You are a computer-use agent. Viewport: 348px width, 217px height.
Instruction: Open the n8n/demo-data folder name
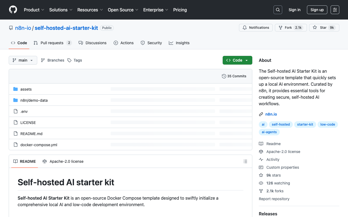(x=34, y=100)
